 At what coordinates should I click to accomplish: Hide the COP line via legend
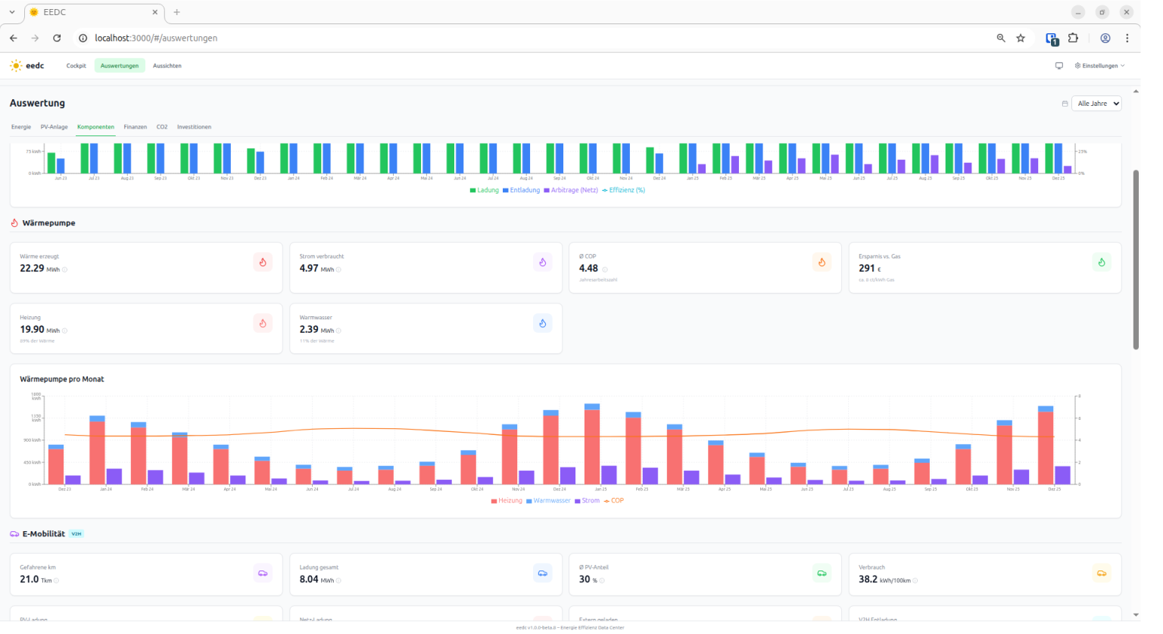(613, 501)
